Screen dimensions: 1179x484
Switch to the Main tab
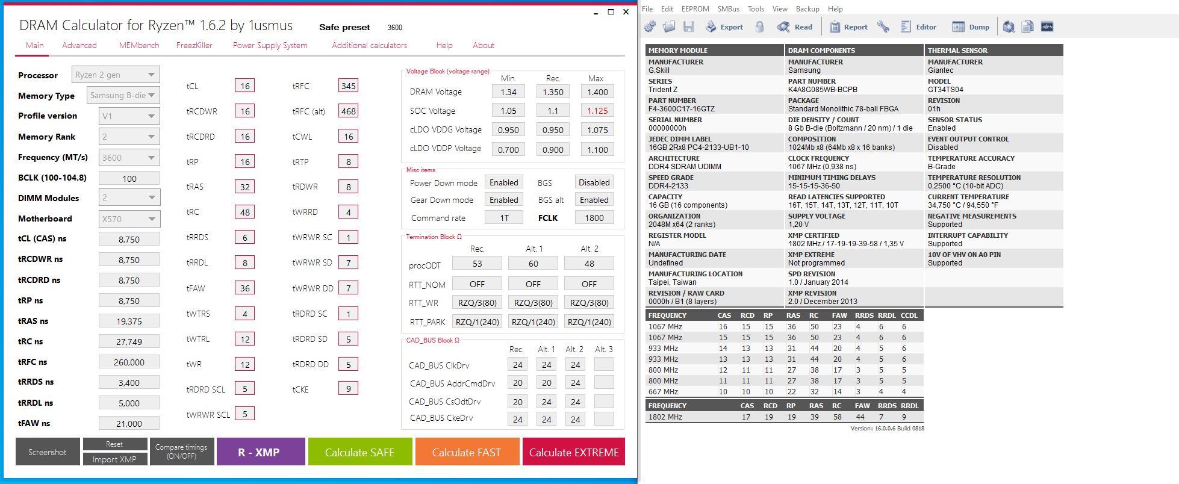tap(34, 45)
